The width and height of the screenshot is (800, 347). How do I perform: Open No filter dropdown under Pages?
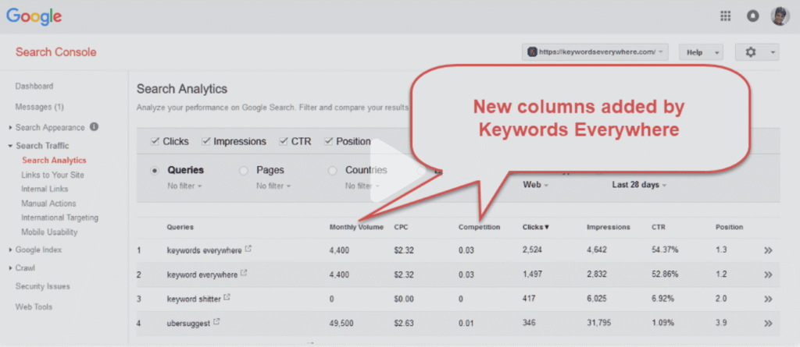(x=273, y=186)
